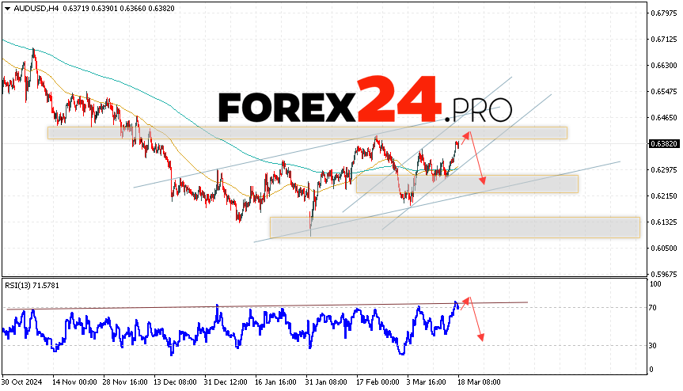Click the FOREX24.PRO watermark logo
The image size is (683, 391).
[365, 101]
